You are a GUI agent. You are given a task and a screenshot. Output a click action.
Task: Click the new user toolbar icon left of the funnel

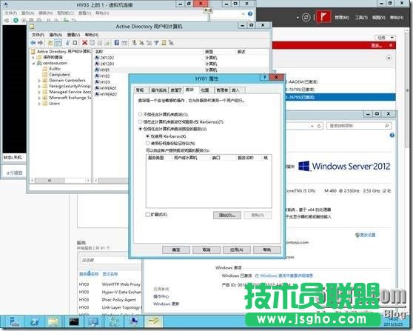click(x=134, y=43)
